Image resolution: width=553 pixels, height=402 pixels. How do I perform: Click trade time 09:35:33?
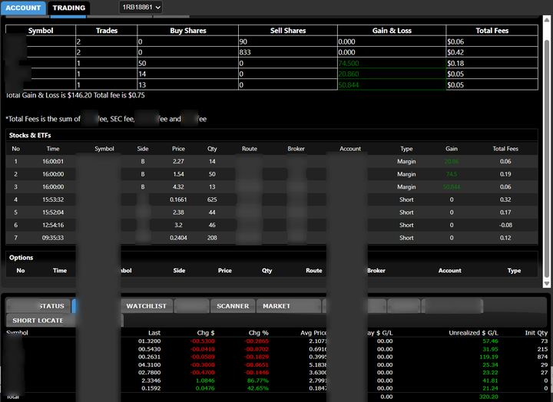point(53,238)
